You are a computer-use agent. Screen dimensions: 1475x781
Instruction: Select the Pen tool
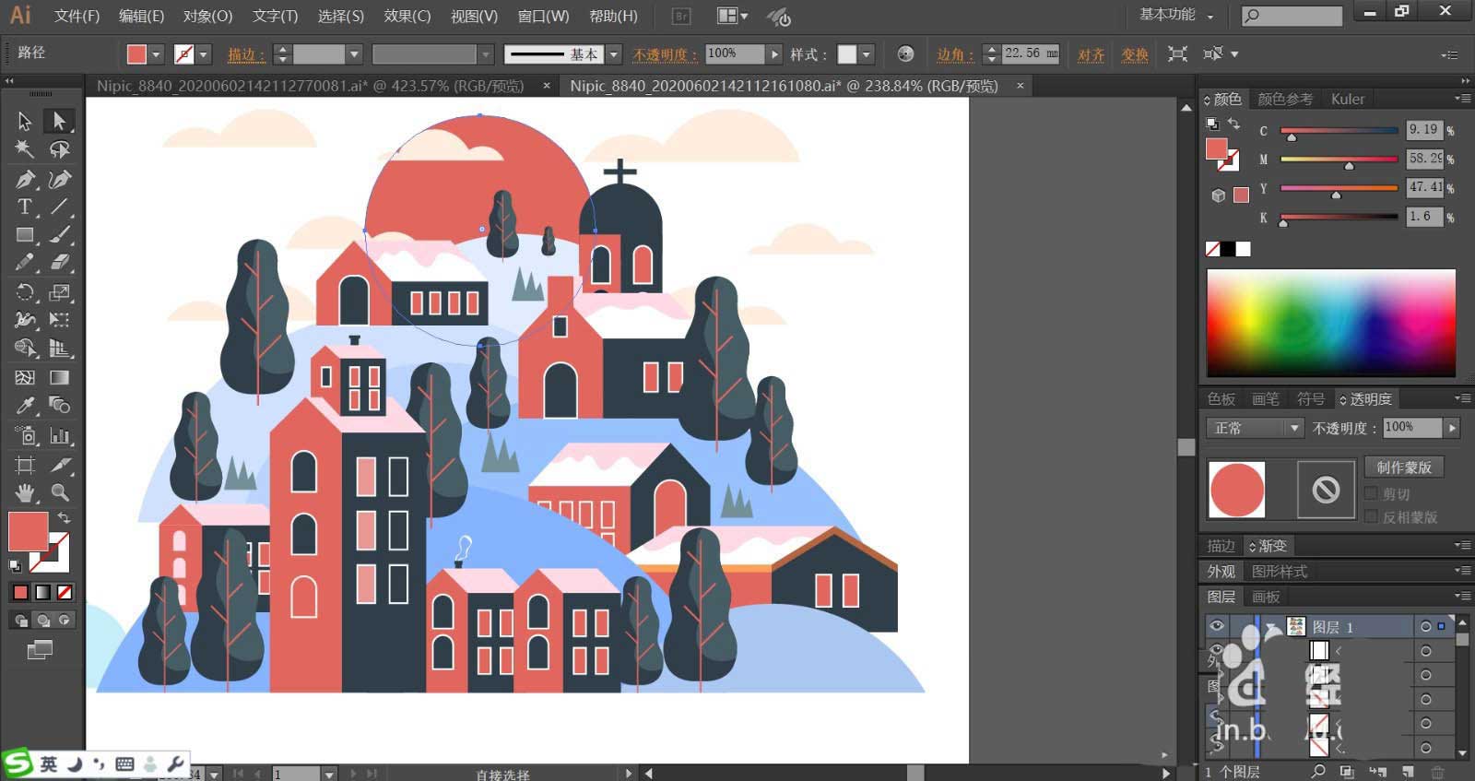(25, 179)
